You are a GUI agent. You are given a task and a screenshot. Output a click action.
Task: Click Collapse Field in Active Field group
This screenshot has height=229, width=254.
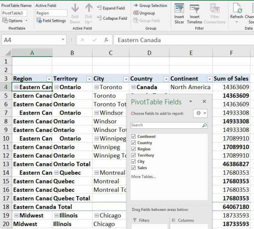pyautogui.click(x=112, y=19)
